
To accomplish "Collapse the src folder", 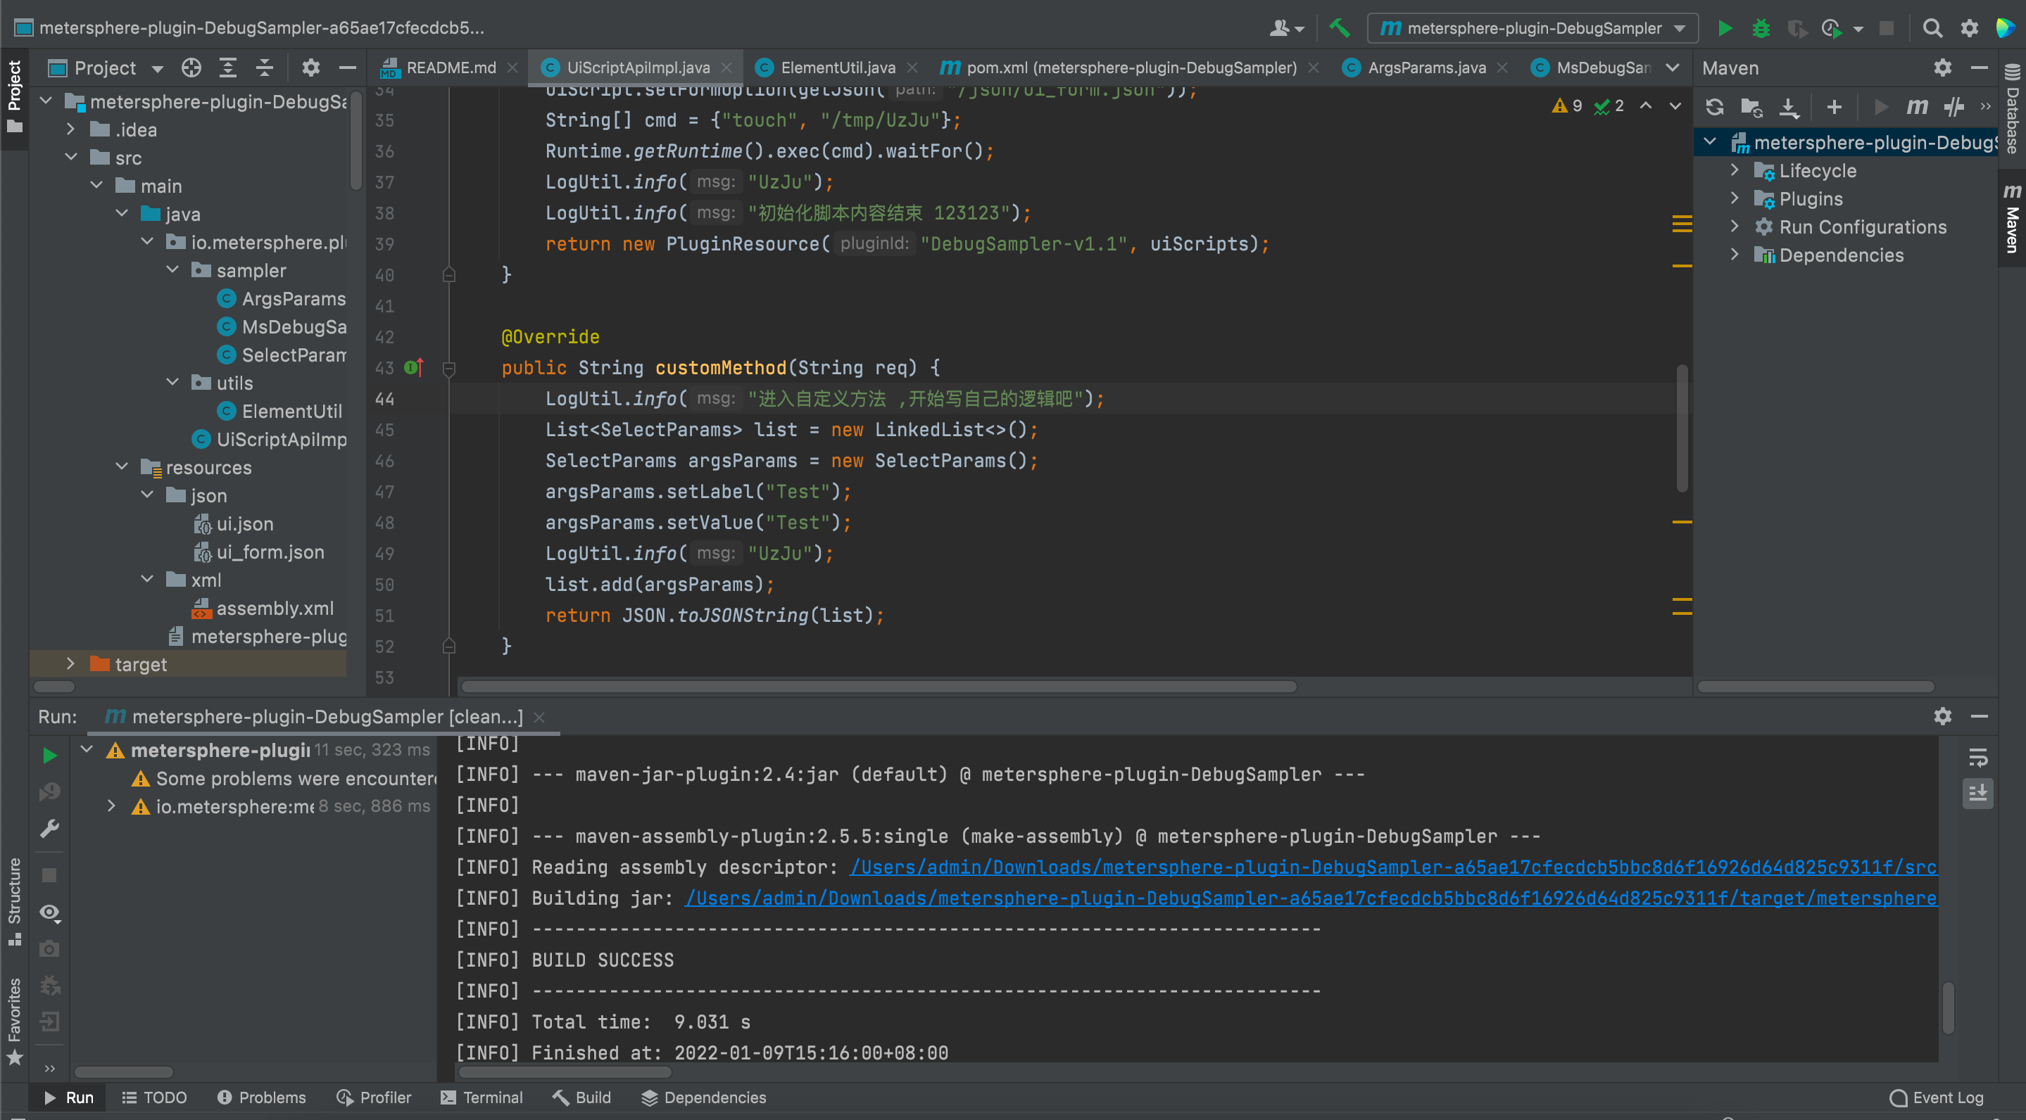I will (70, 157).
